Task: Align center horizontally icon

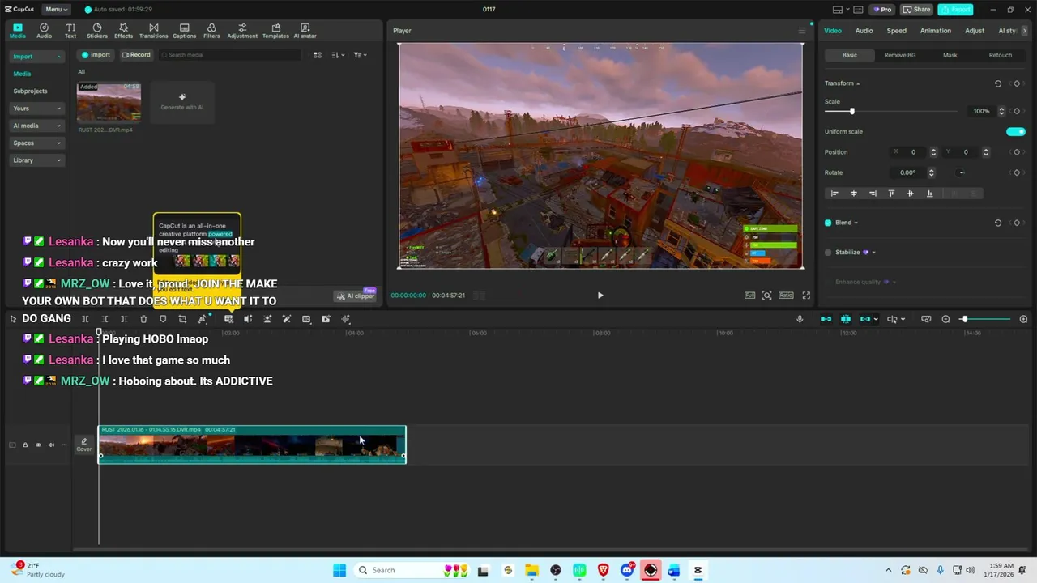Action: pyautogui.click(x=853, y=194)
